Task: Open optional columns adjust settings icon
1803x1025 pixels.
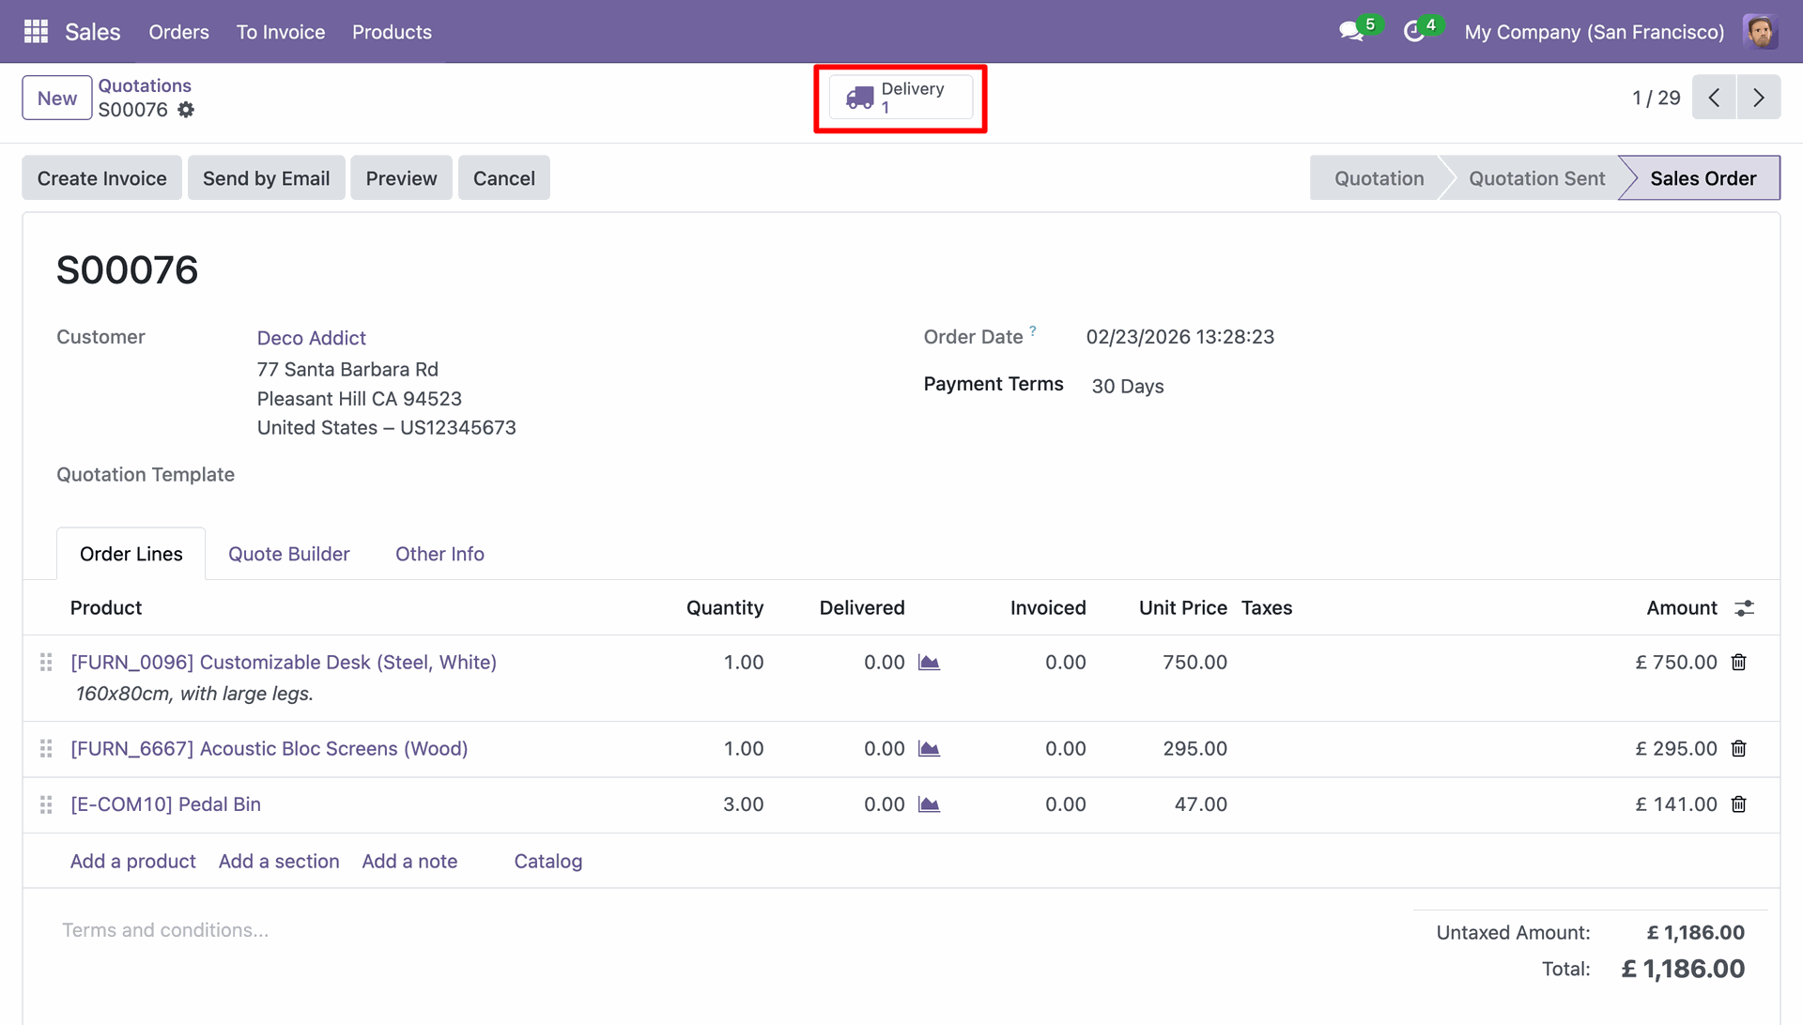Action: (x=1744, y=608)
